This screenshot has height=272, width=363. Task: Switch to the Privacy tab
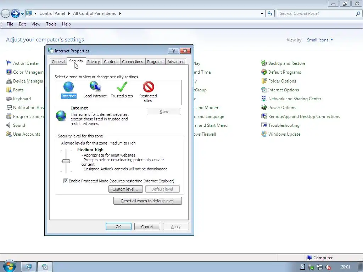click(x=94, y=62)
